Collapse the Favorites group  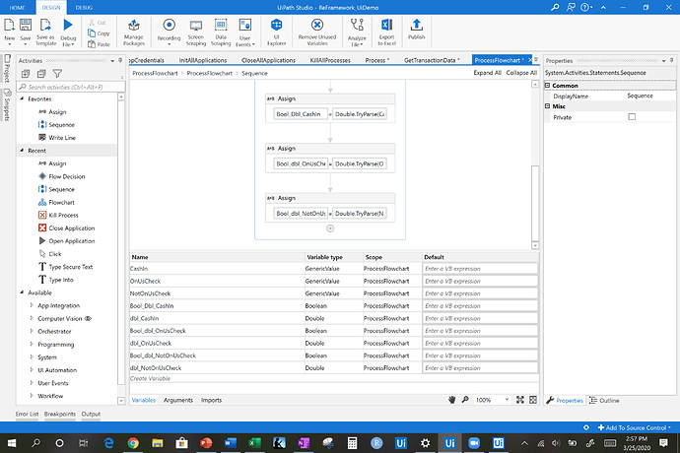pos(22,98)
